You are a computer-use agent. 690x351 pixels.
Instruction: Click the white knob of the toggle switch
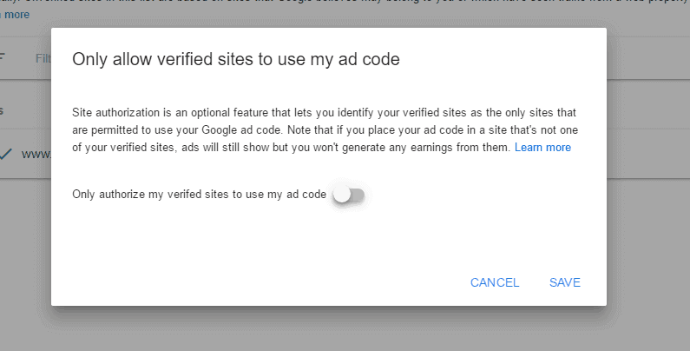coord(342,195)
